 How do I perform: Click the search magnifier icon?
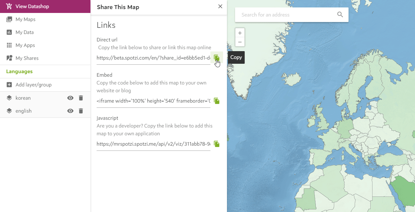point(340,15)
